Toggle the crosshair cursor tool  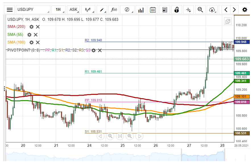click(x=188, y=10)
